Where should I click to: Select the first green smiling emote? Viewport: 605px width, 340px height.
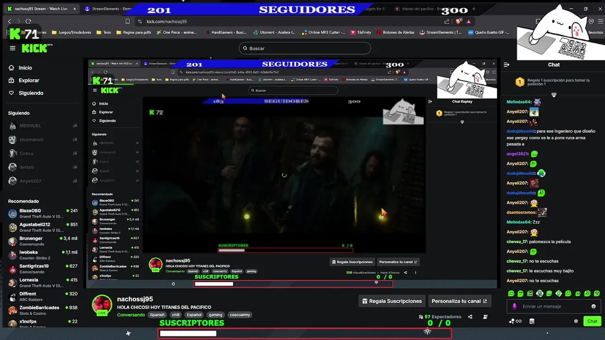(x=511, y=293)
